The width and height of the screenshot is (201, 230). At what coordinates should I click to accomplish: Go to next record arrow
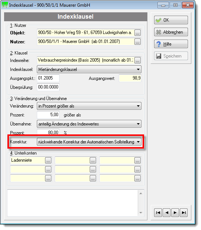175,212
